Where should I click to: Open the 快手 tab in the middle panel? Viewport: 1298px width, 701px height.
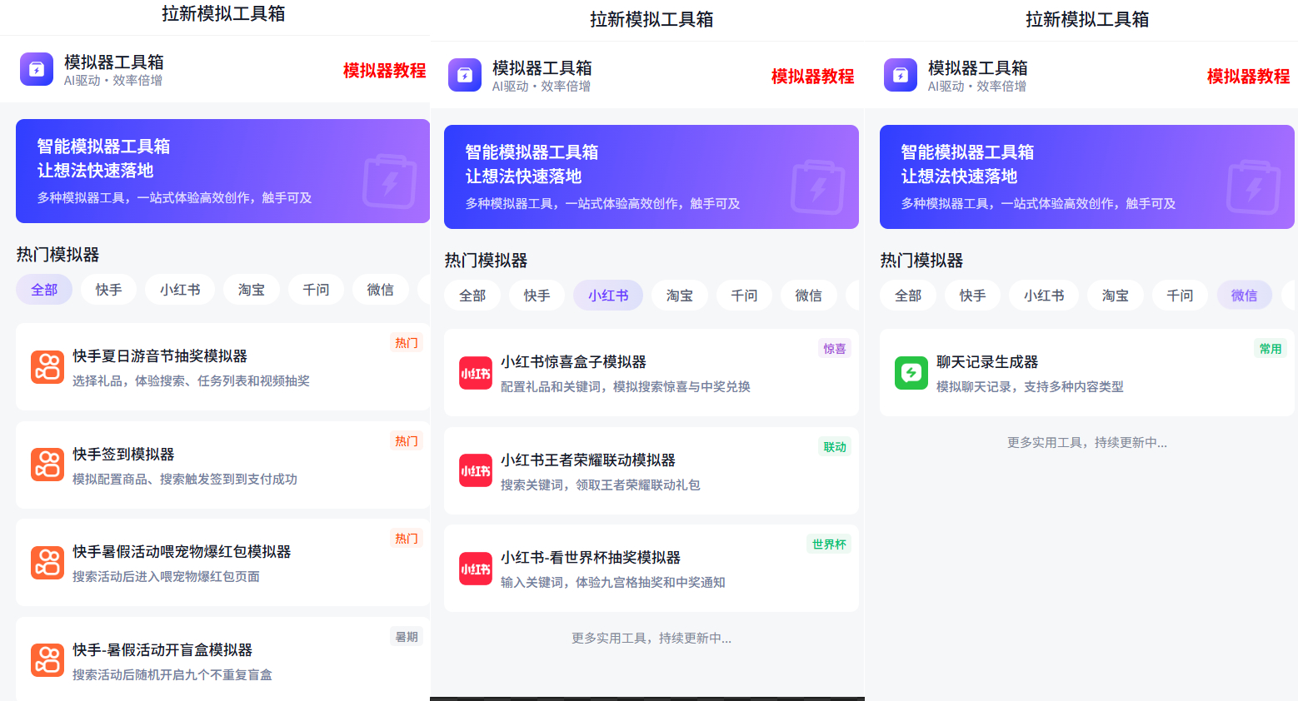537,296
